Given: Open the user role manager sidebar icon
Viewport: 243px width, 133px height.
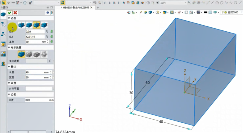Looking at the screenshot, I should point(3,64).
